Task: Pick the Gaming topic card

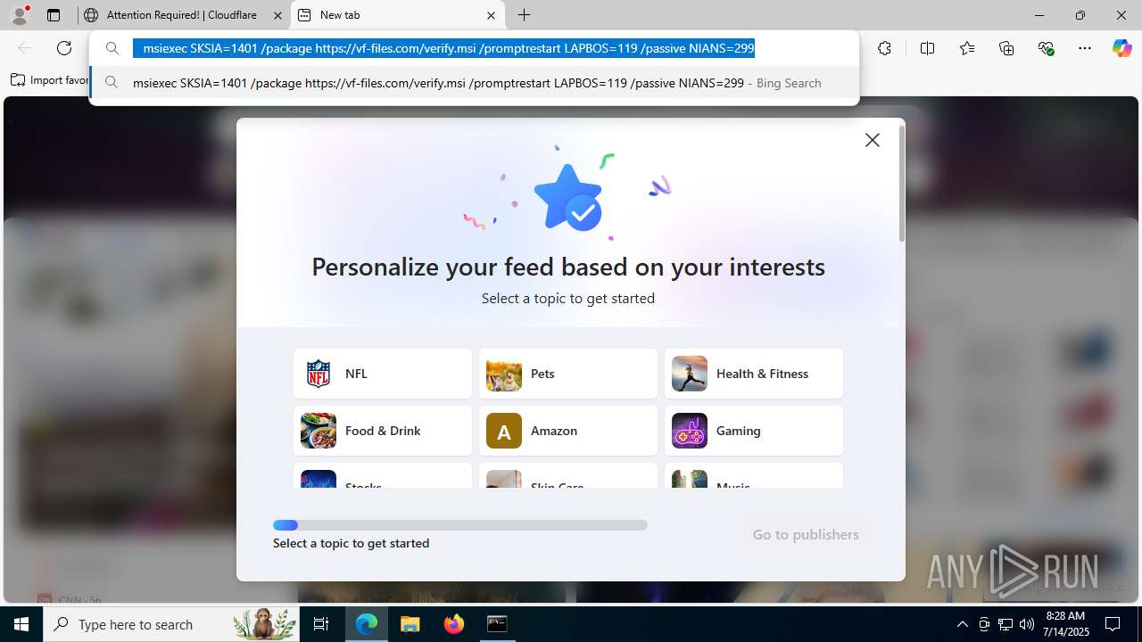Action: [754, 431]
